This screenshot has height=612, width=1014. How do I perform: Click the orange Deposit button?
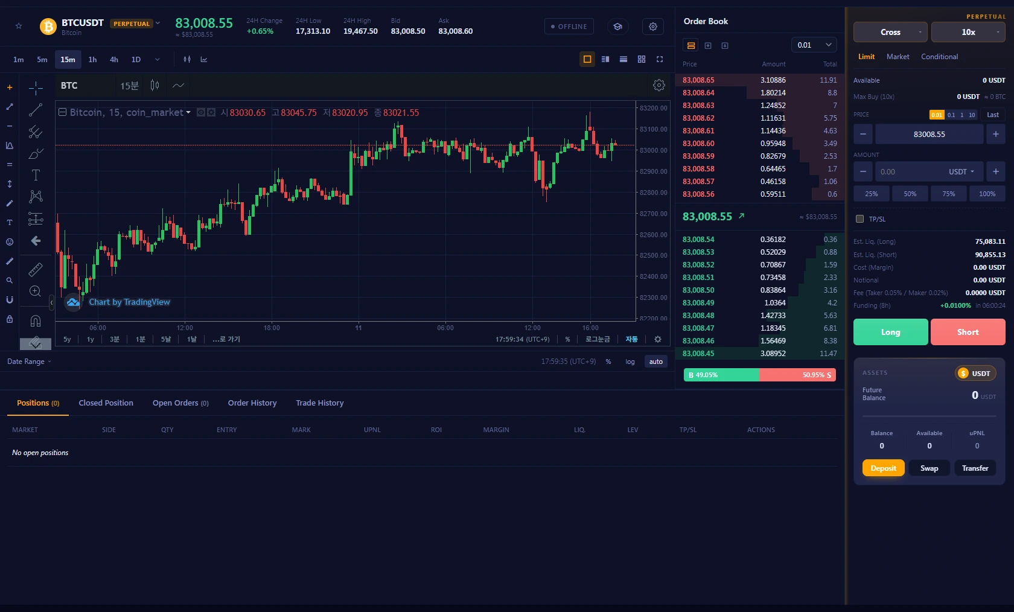pos(883,468)
